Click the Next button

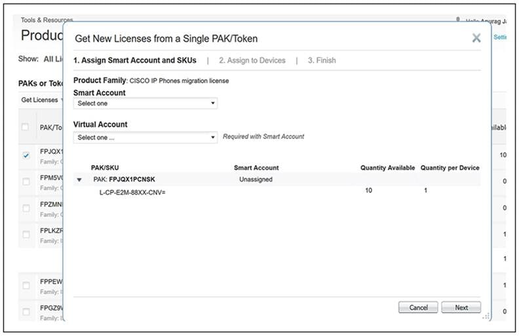461,308
